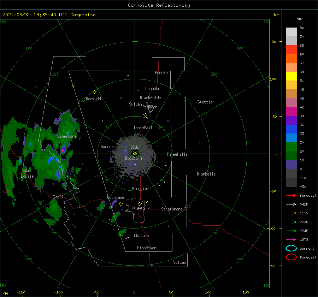
Task: Click the magenta 18TS arrow in legend
Action: [291, 239]
